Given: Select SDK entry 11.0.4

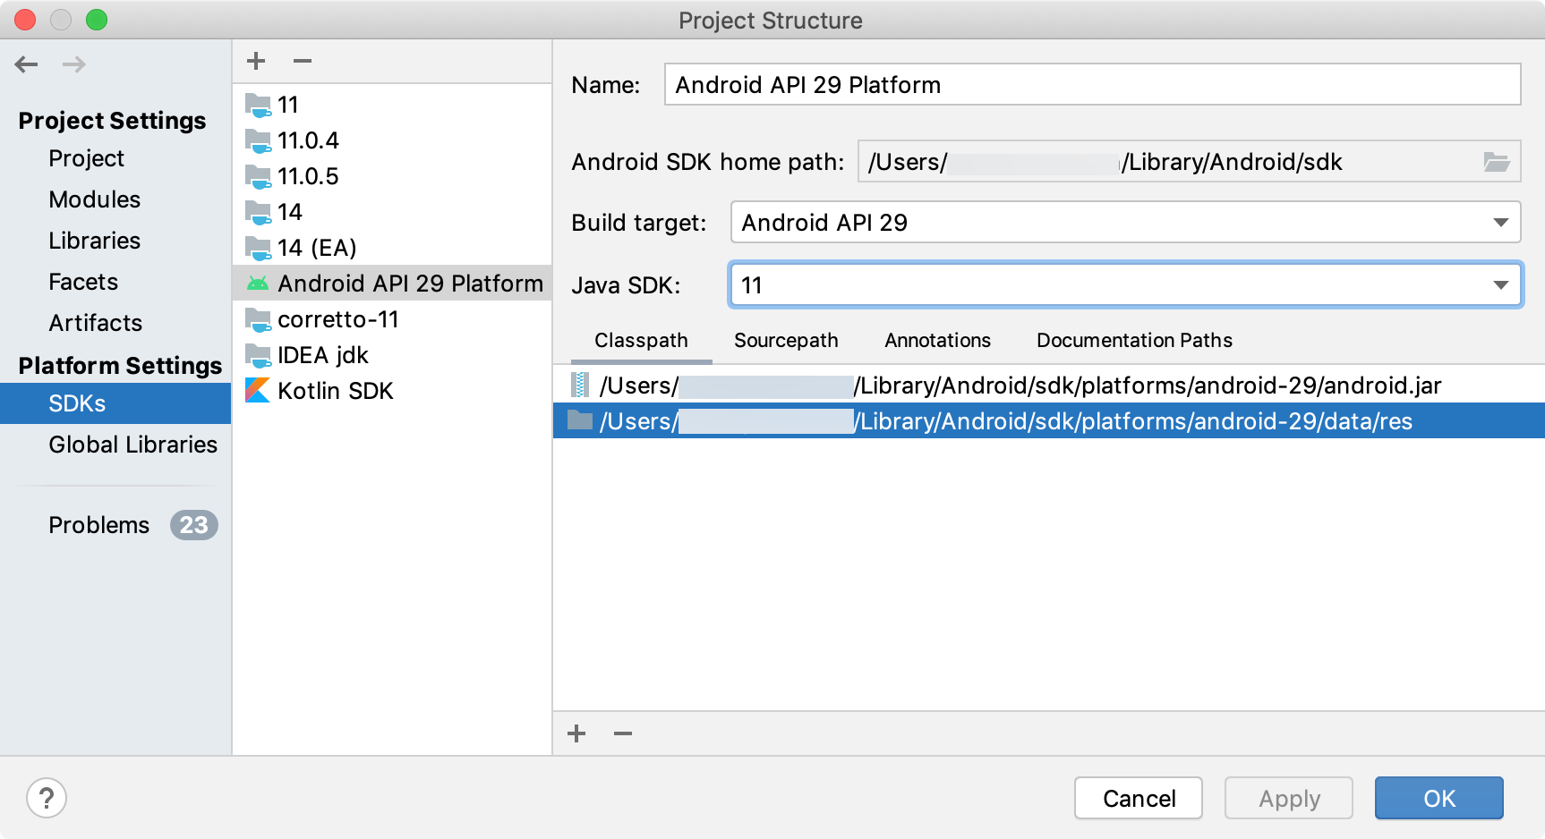Looking at the screenshot, I should click(x=392, y=140).
